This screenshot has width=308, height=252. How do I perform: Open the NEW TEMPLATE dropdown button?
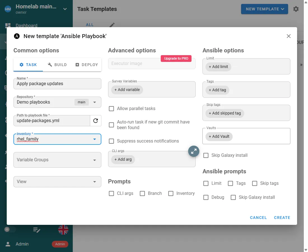pyautogui.click(x=264, y=9)
